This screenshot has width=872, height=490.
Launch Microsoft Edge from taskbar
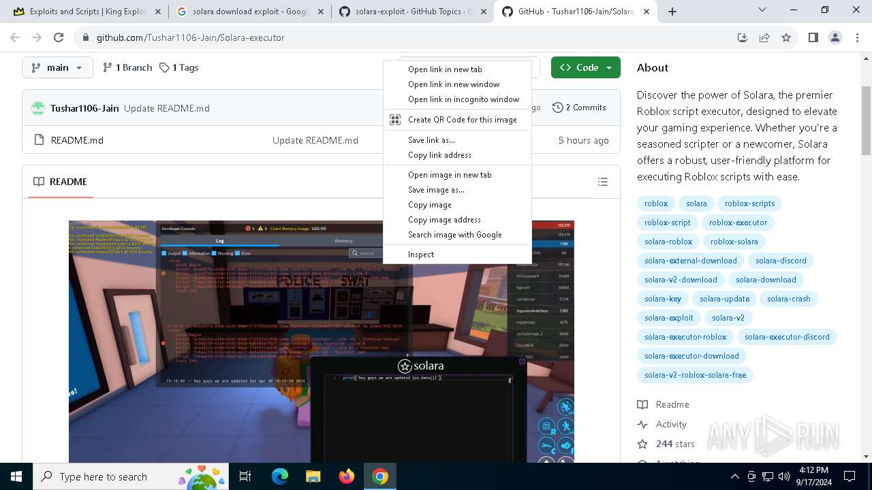tap(280, 476)
